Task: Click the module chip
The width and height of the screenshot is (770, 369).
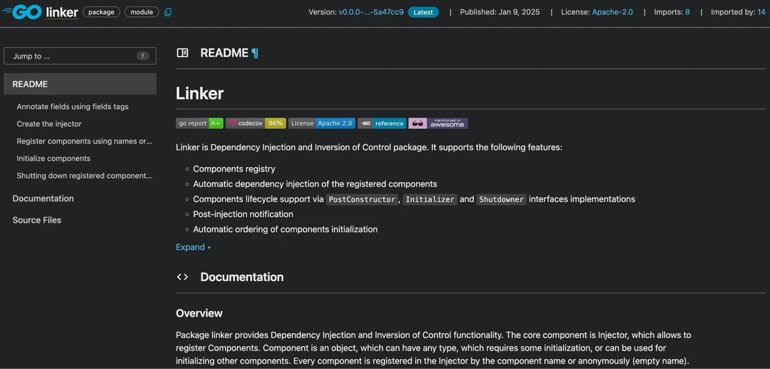Action: (141, 12)
